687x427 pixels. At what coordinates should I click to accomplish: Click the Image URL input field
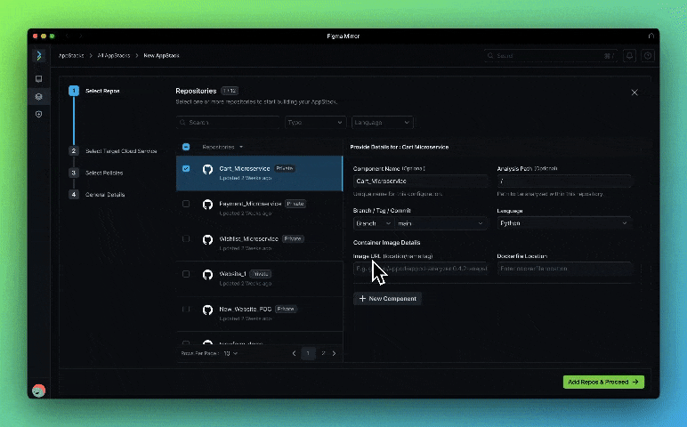tap(420, 269)
